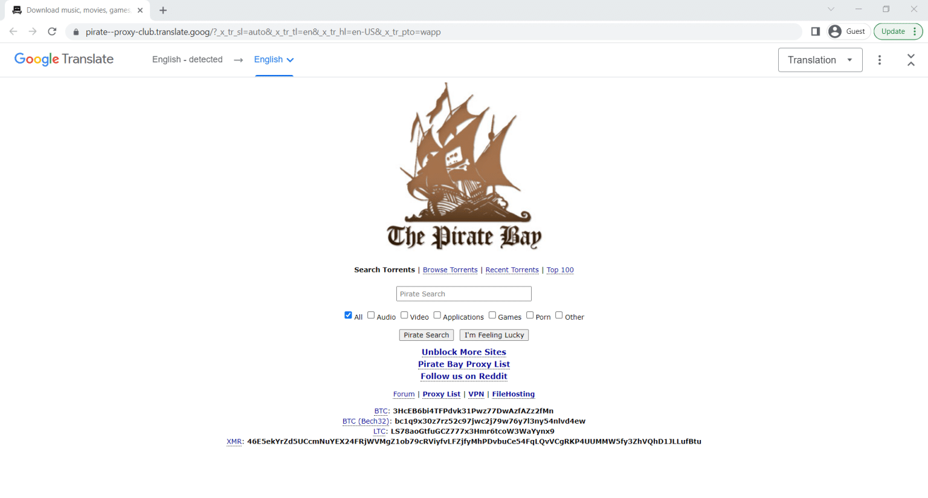Open the Guest profile avatar
The width and height of the screenshot is (928, 498).
click(x=835, y=31)
